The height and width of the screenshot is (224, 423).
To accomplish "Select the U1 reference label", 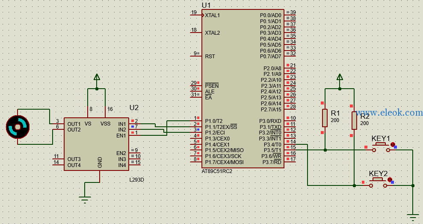I will click(206, 5).
